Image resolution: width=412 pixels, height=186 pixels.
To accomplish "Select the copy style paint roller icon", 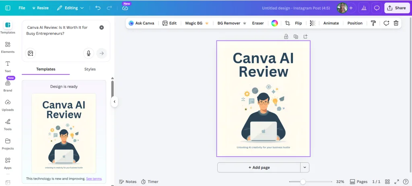I will tap(373, 23).
